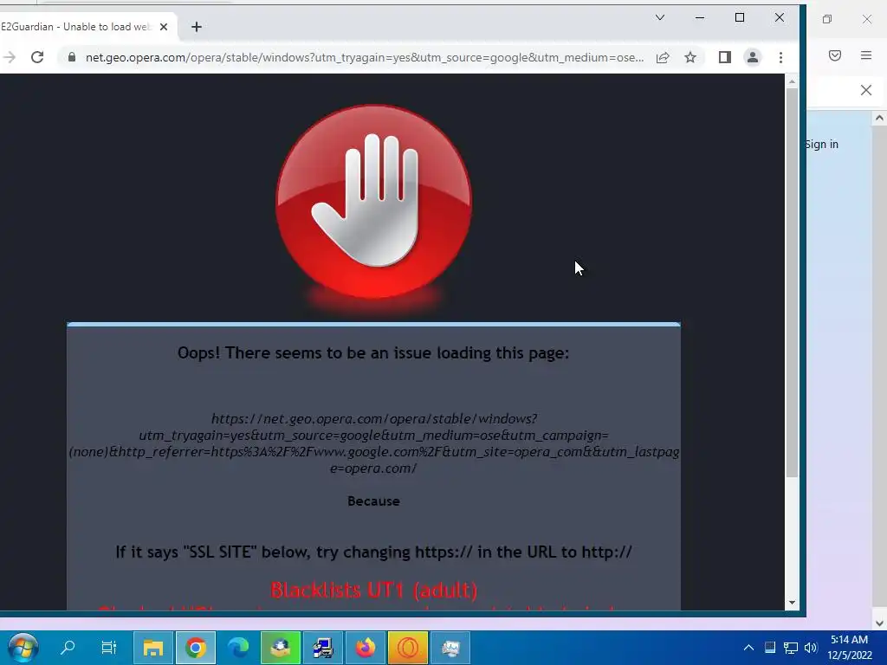Click page scrollbar down arrow

tap(792, 603)
